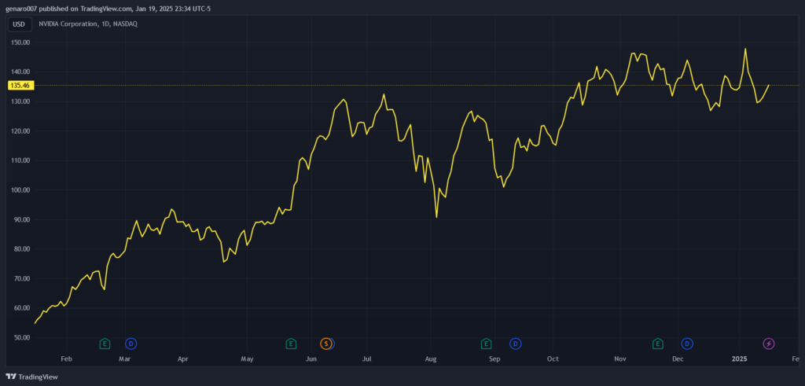Click the dividend marker in September
The image size is (805, 386).
(516, 344)
